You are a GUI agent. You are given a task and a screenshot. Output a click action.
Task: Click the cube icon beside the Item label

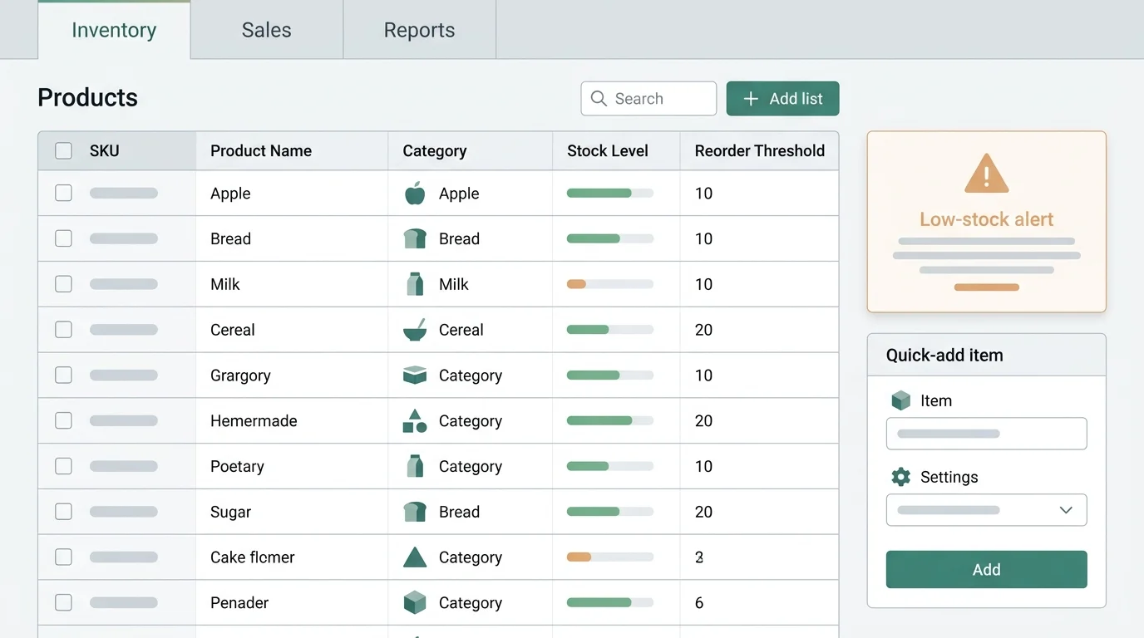pyautogui.click(x=901, y=400)
